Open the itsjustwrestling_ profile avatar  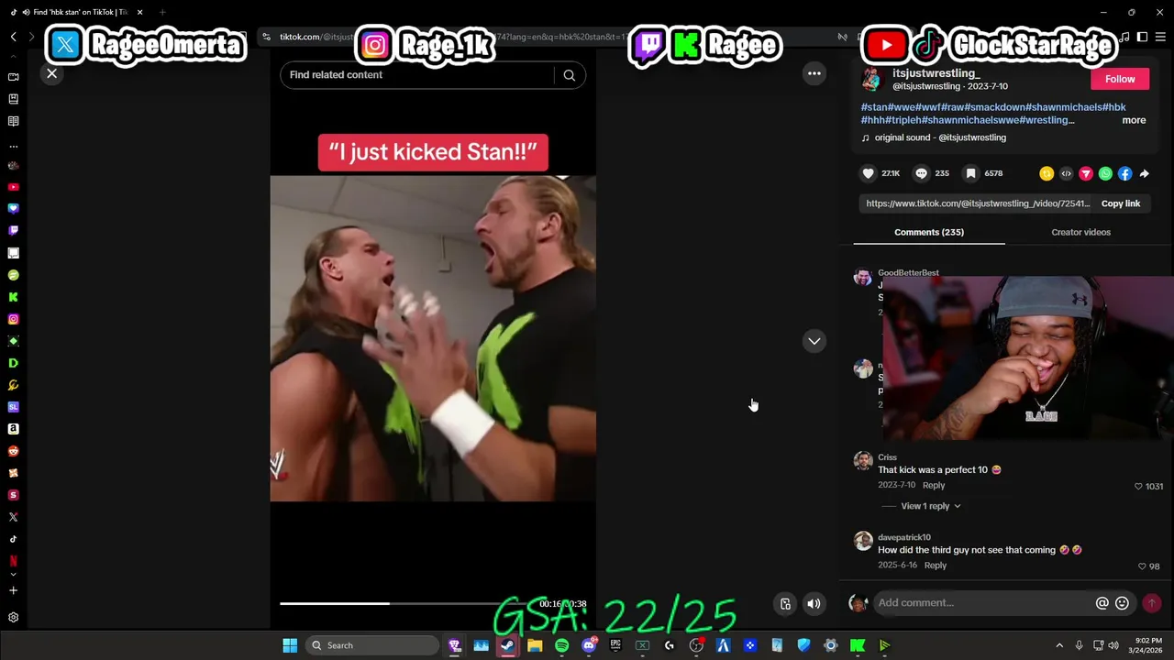(x=870, y=79)
